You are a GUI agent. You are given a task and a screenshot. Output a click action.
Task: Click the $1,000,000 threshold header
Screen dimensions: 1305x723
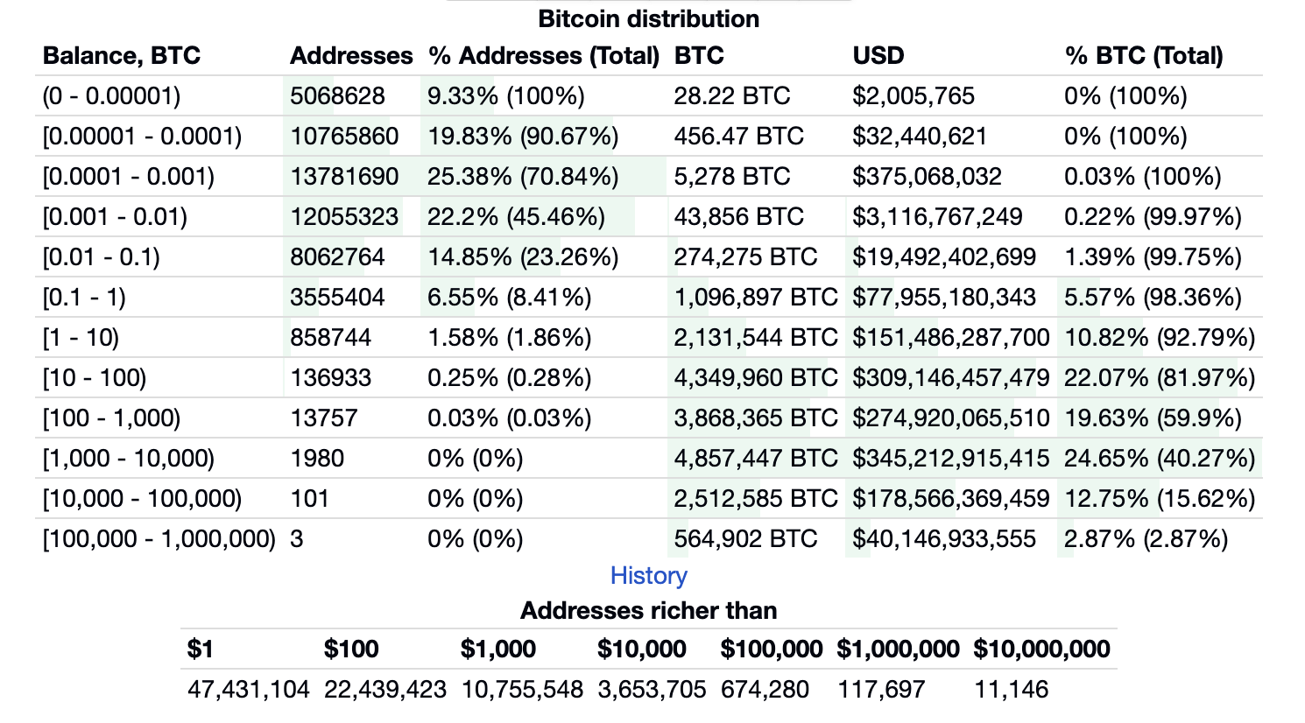click(898, 649)
